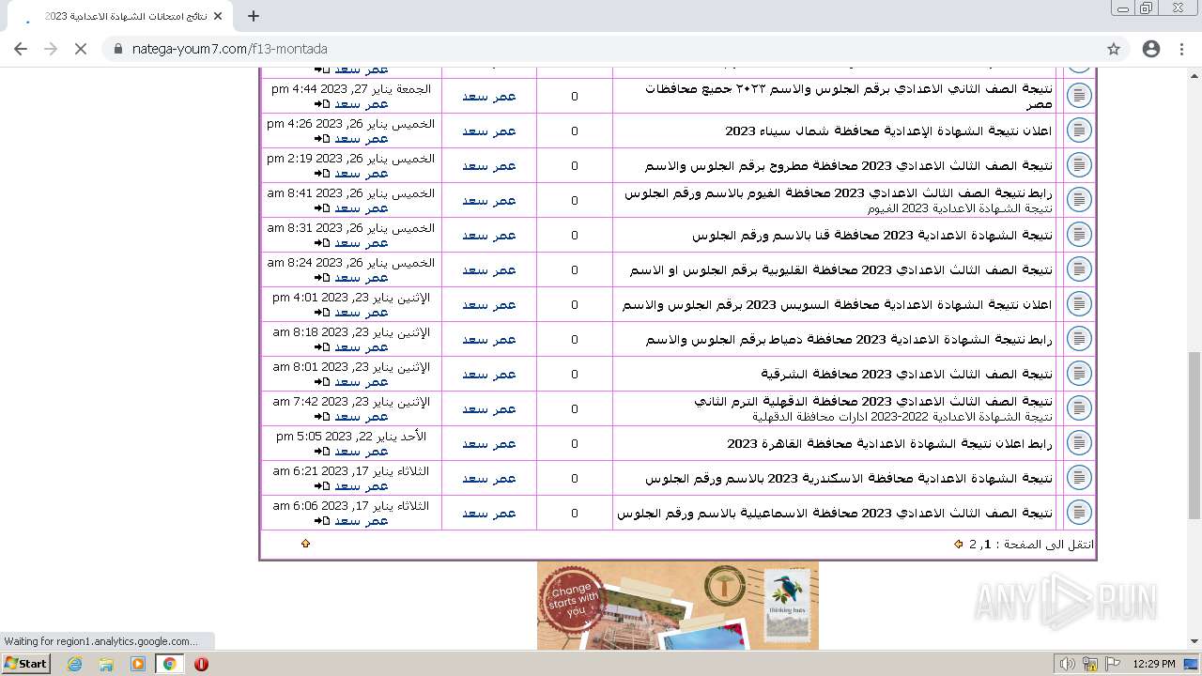Image resolution: width=1202 pixels, height=676 pixels.
Task: View last post icon, 4:01 pm Suez row
Action: pos(322,313)
